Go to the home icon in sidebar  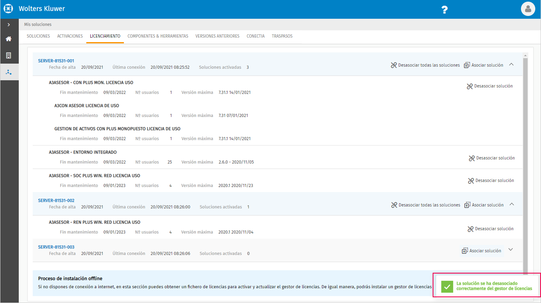tap(9, 39)
